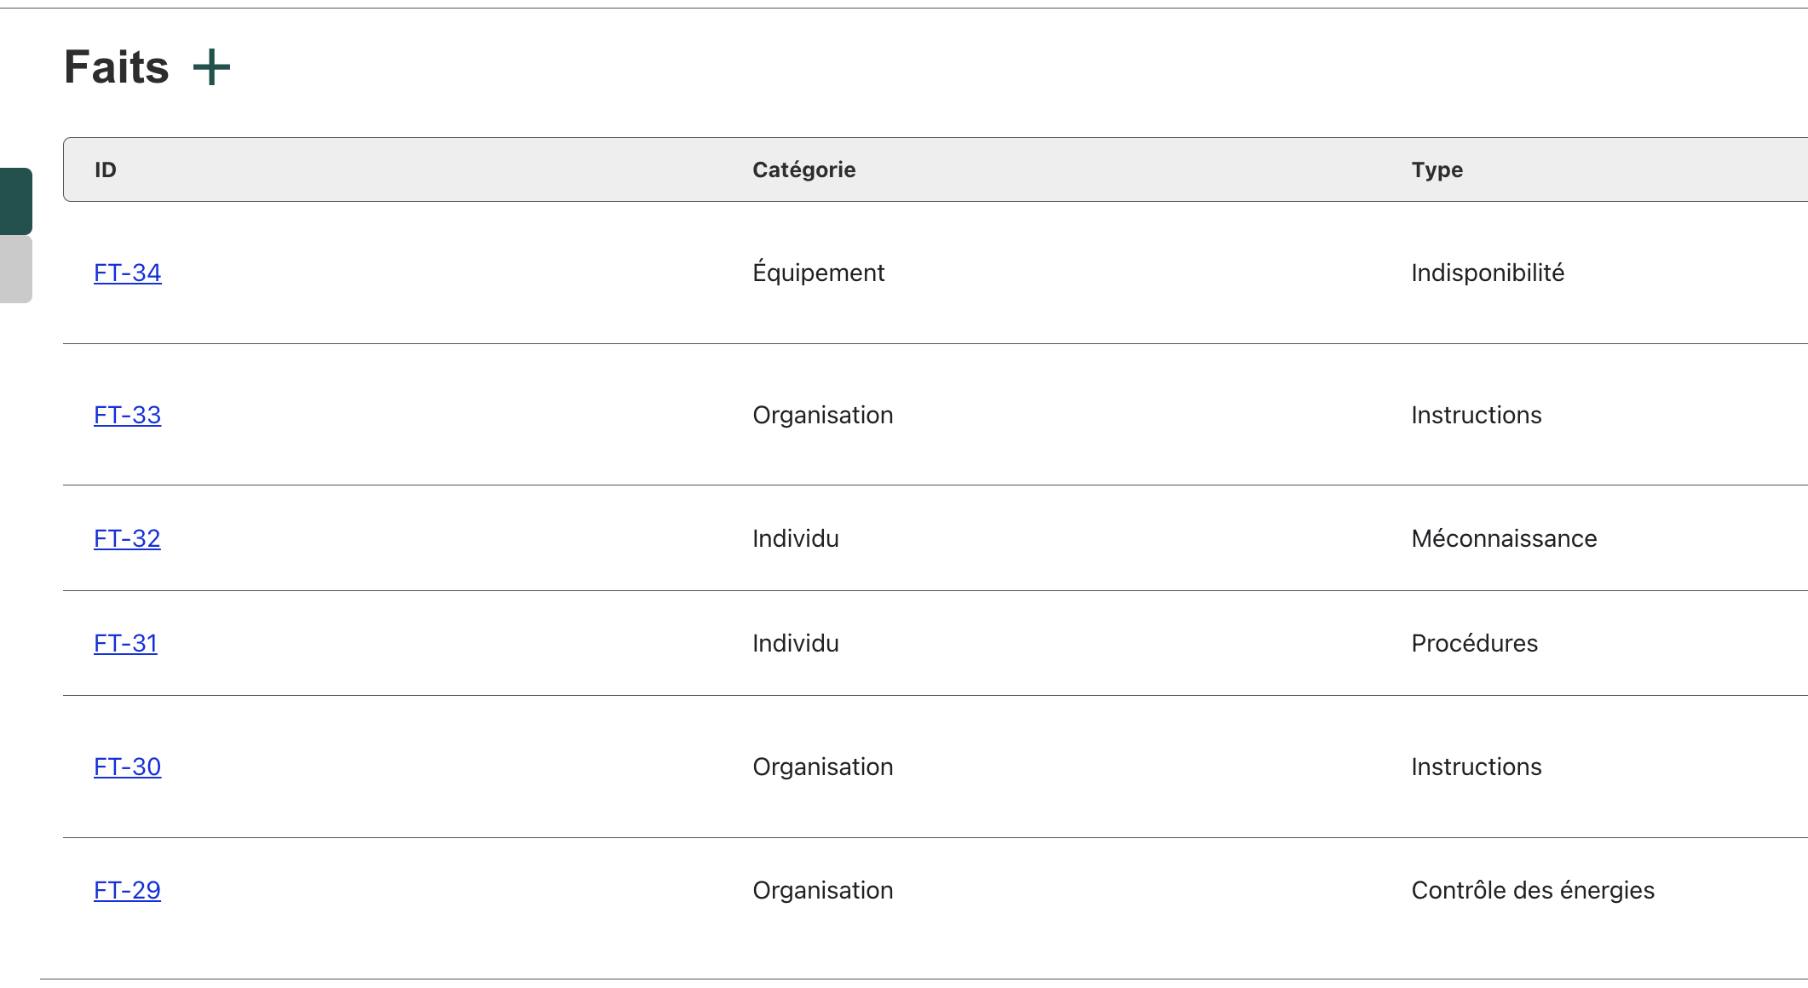Click the ID column header
Image resolution: width=1808 pixels, height=988 pixels.
(x=106, y=169)
